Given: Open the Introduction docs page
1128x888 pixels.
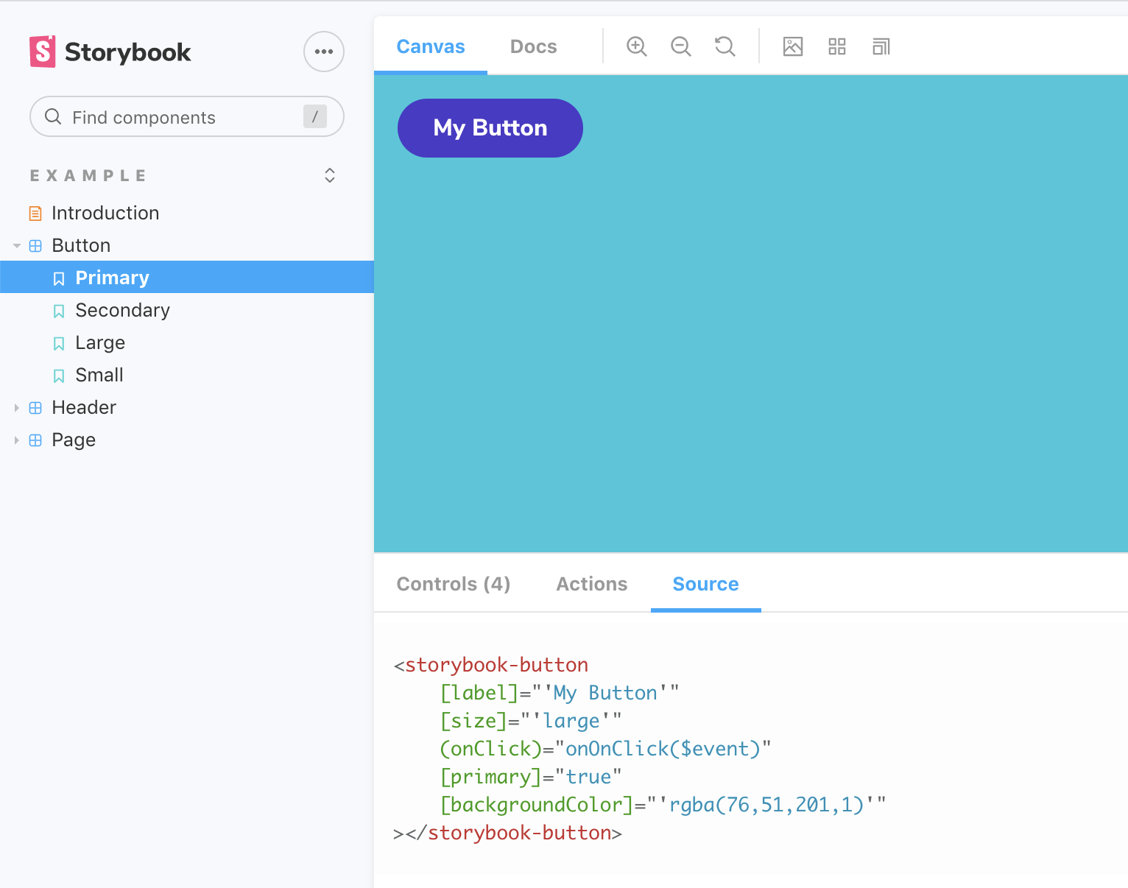Looking at the screenshot, I should coord(105,213).
